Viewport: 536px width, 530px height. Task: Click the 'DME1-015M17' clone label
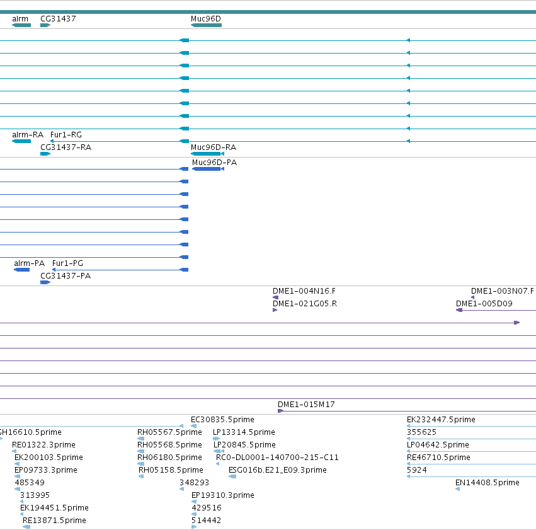pyautogui.click(x=306, y=405)
